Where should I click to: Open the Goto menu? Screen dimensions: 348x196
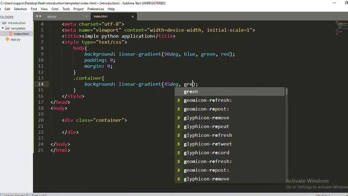55,9
